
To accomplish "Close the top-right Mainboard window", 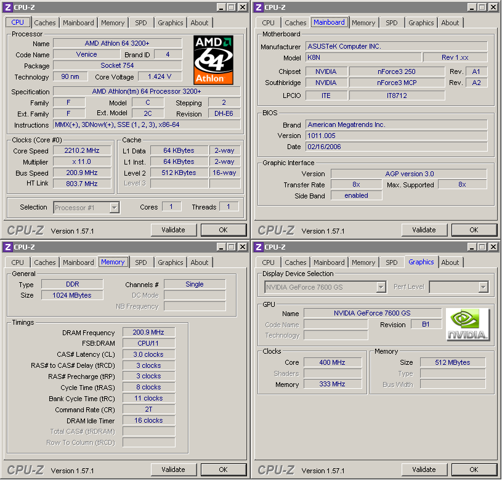I will 493,7.
